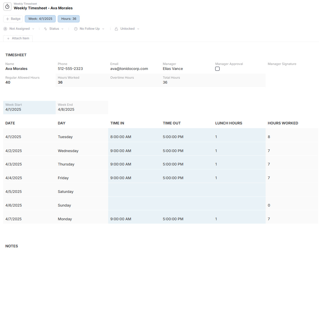Click the phone number 512-555-2323
The image size is (319, 317).
coord(70,69)
